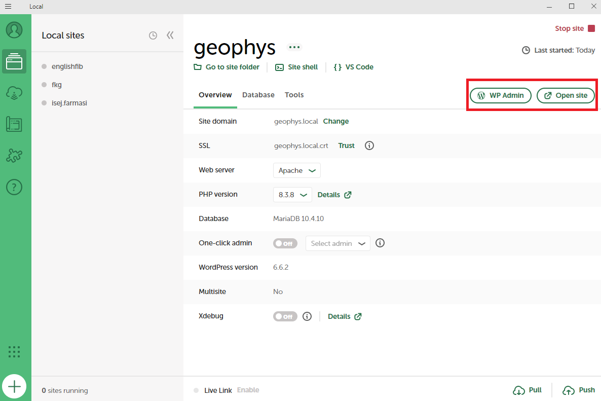Click the geophys.local domain text
The height and width of the screenshot is (401, 601).
(296, 122)
